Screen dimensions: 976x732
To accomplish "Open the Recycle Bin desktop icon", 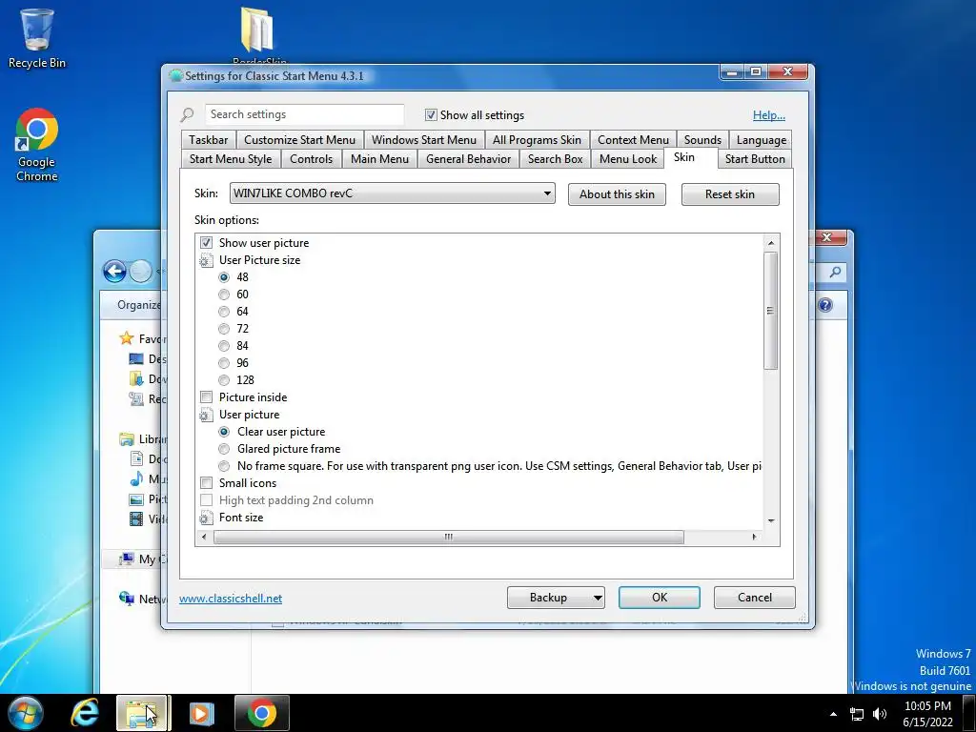I will (37, 38).
